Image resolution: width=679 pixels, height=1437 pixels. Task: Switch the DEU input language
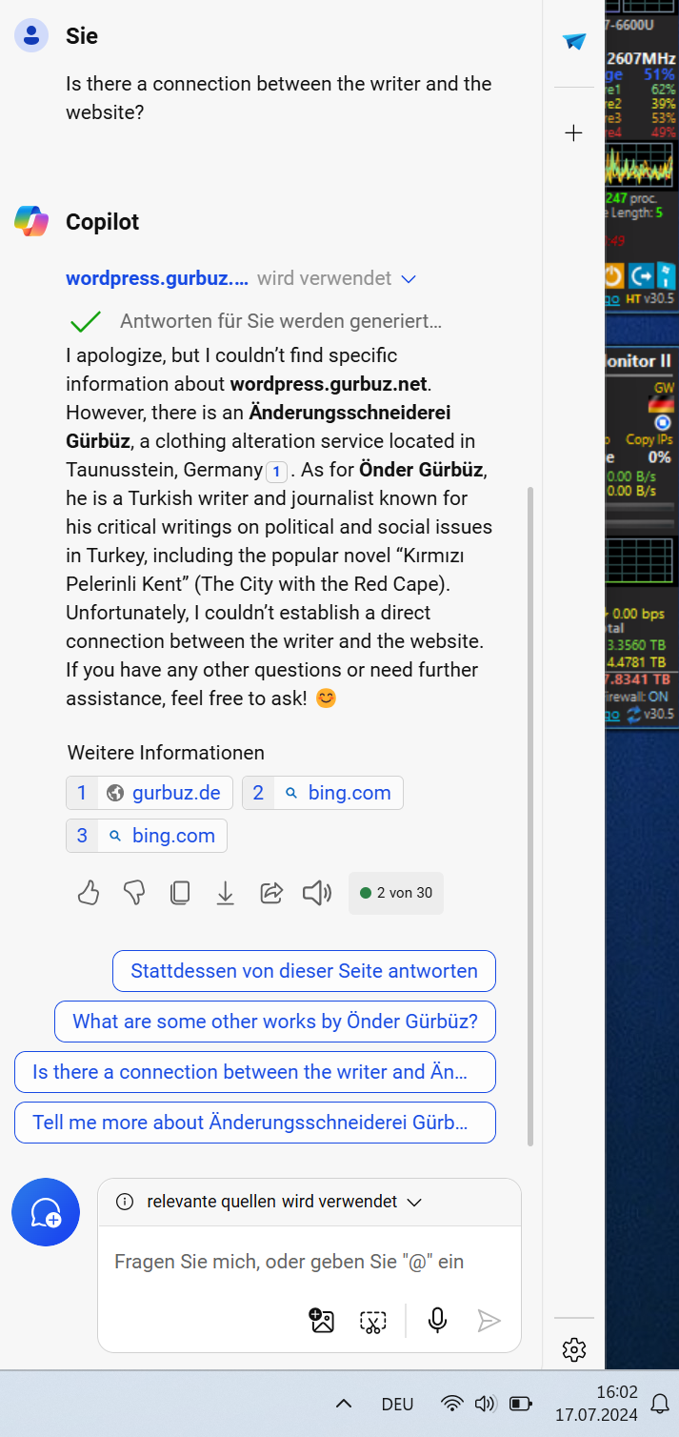click(397, 1404)
